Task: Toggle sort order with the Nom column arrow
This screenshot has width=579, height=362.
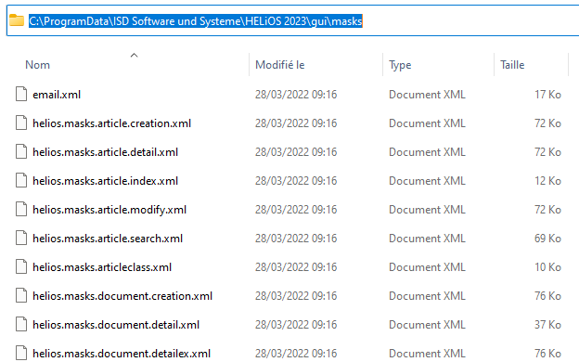Action: pos(134,56)
